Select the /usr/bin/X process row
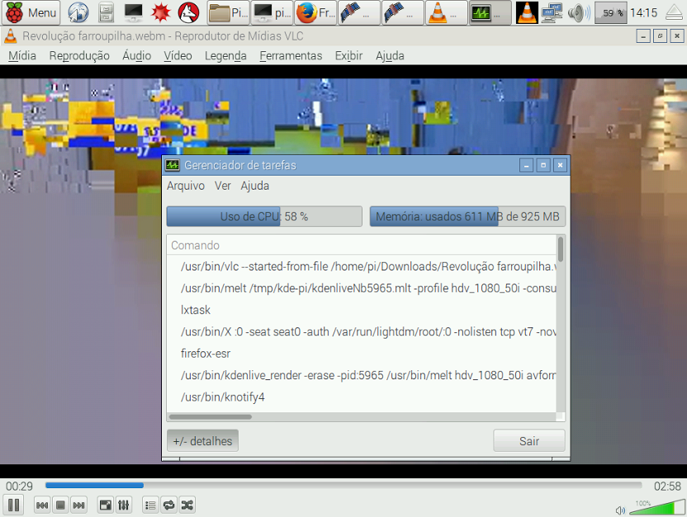The height and width of the screenshot is (517, 687). point(362,332)
